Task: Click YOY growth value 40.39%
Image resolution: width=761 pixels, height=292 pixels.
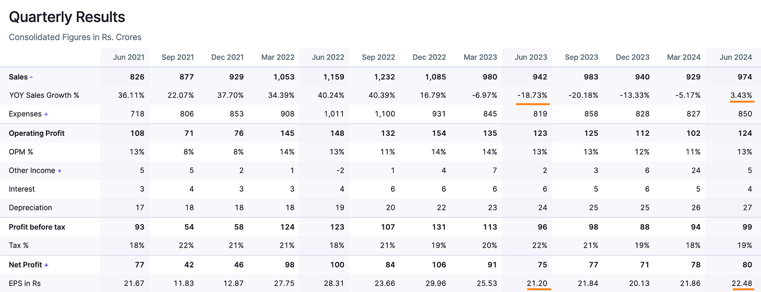Action: pyautogui.click(x=383, y=96)
